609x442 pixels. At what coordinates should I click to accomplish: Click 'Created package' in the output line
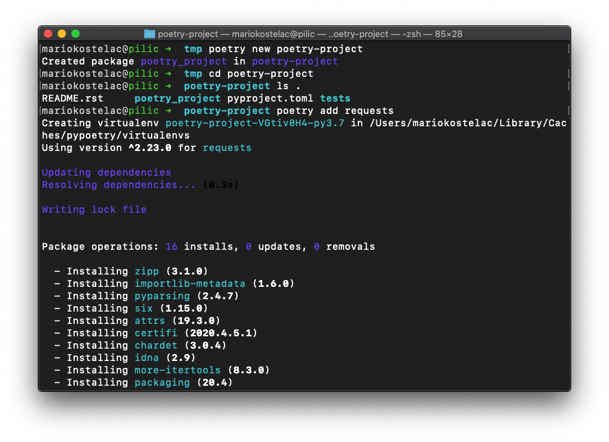coord(88,61)
